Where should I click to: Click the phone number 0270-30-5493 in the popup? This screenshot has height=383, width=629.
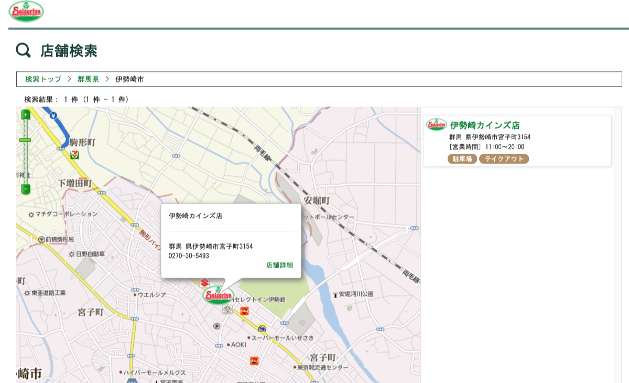point(189,256)
